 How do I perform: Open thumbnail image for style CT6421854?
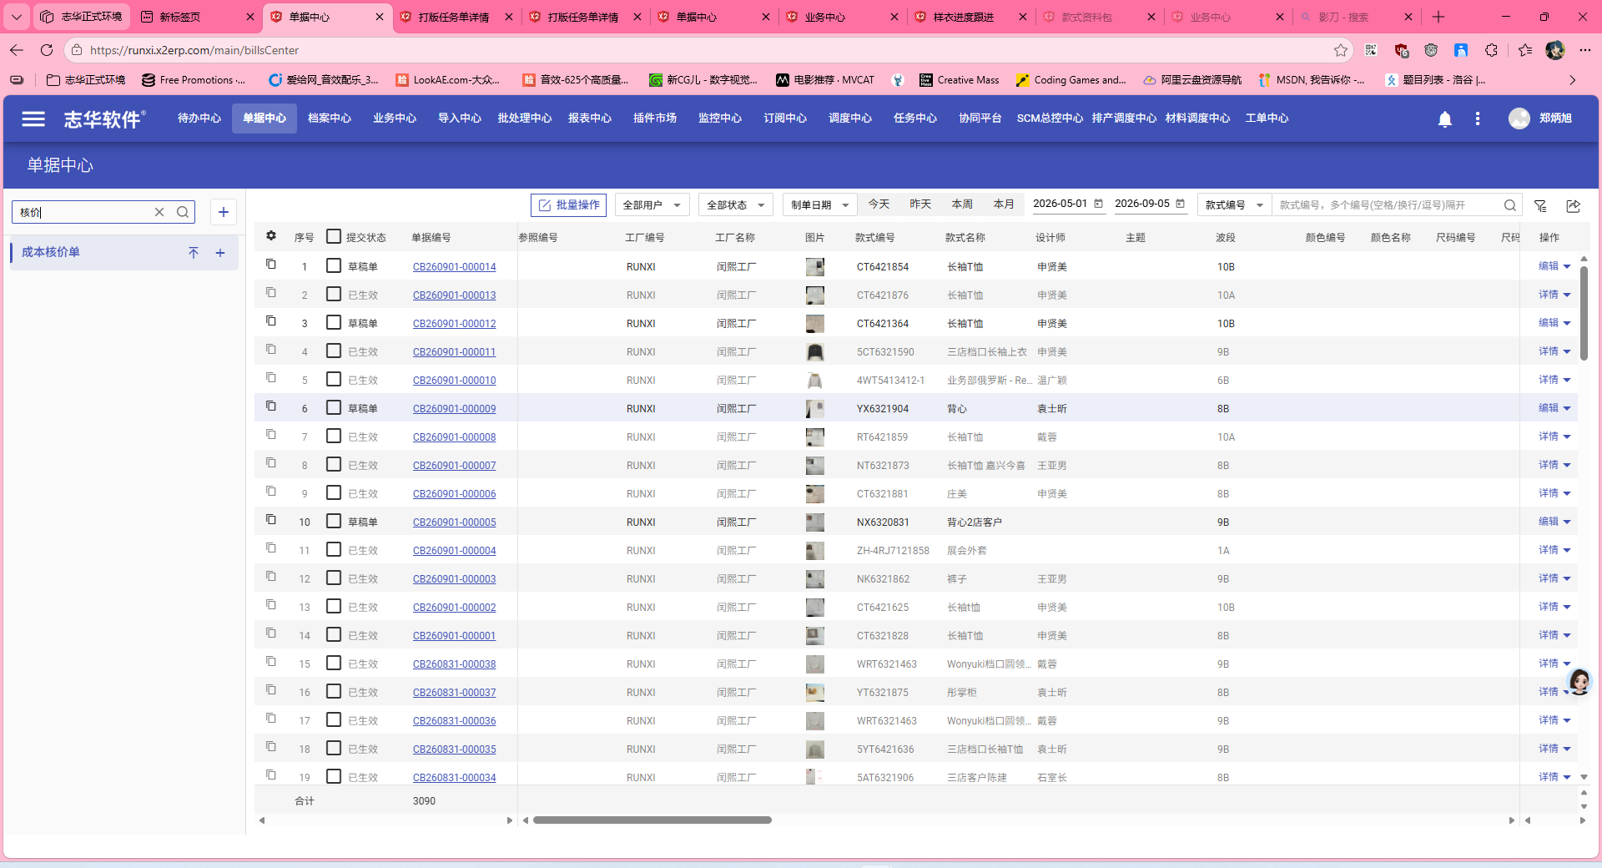pyautogui.click(x=815, y=267)
